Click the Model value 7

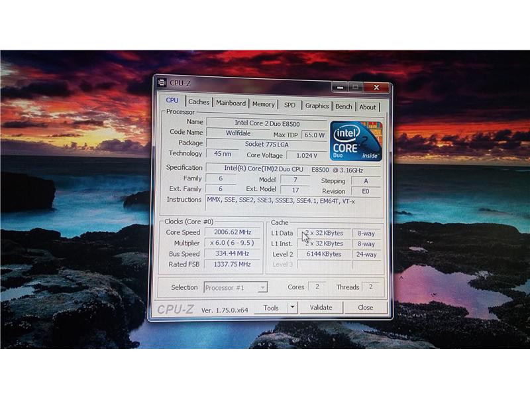pos(295,180)
